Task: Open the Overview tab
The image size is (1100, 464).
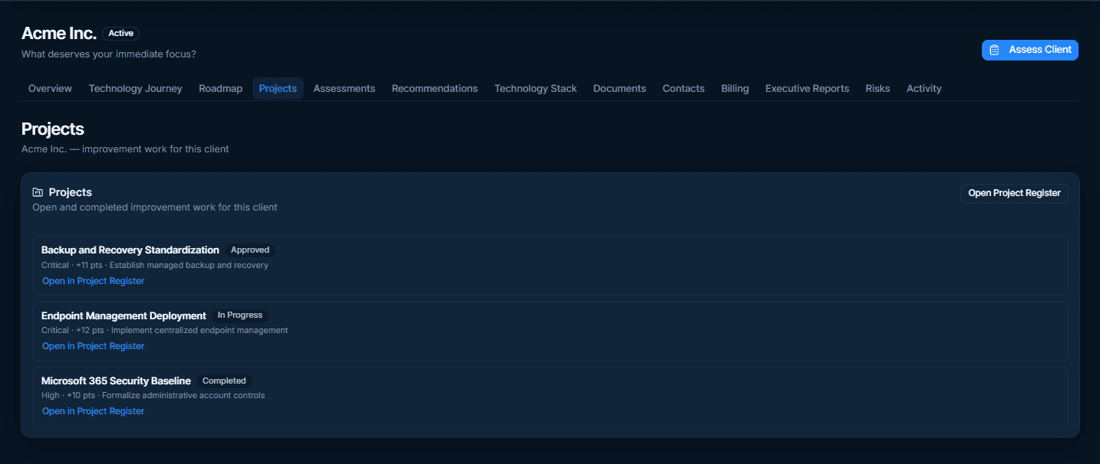Action: coord(50,88)
